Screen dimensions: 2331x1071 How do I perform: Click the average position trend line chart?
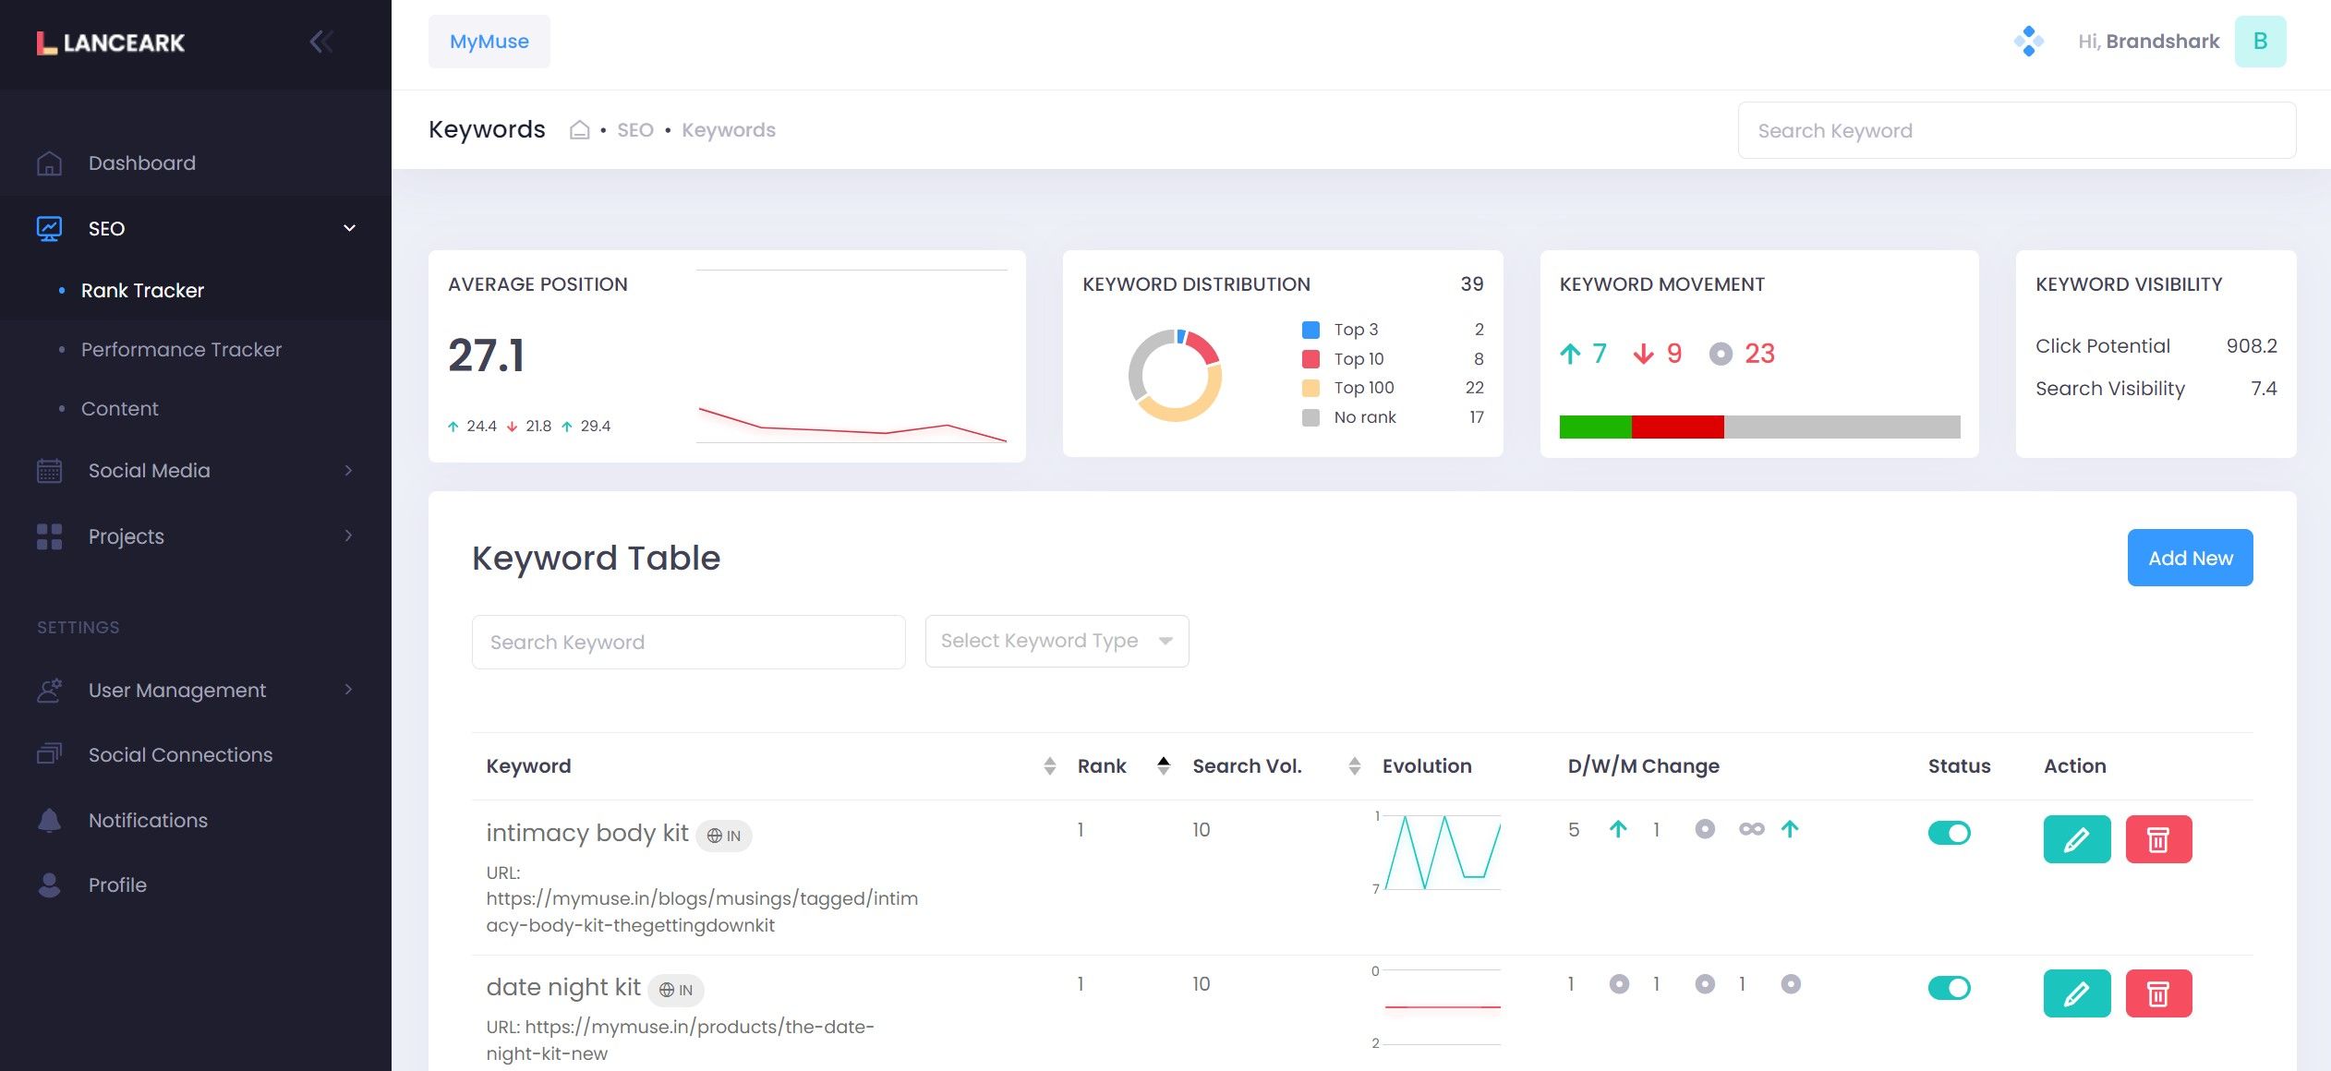click(x=851, y=356)
